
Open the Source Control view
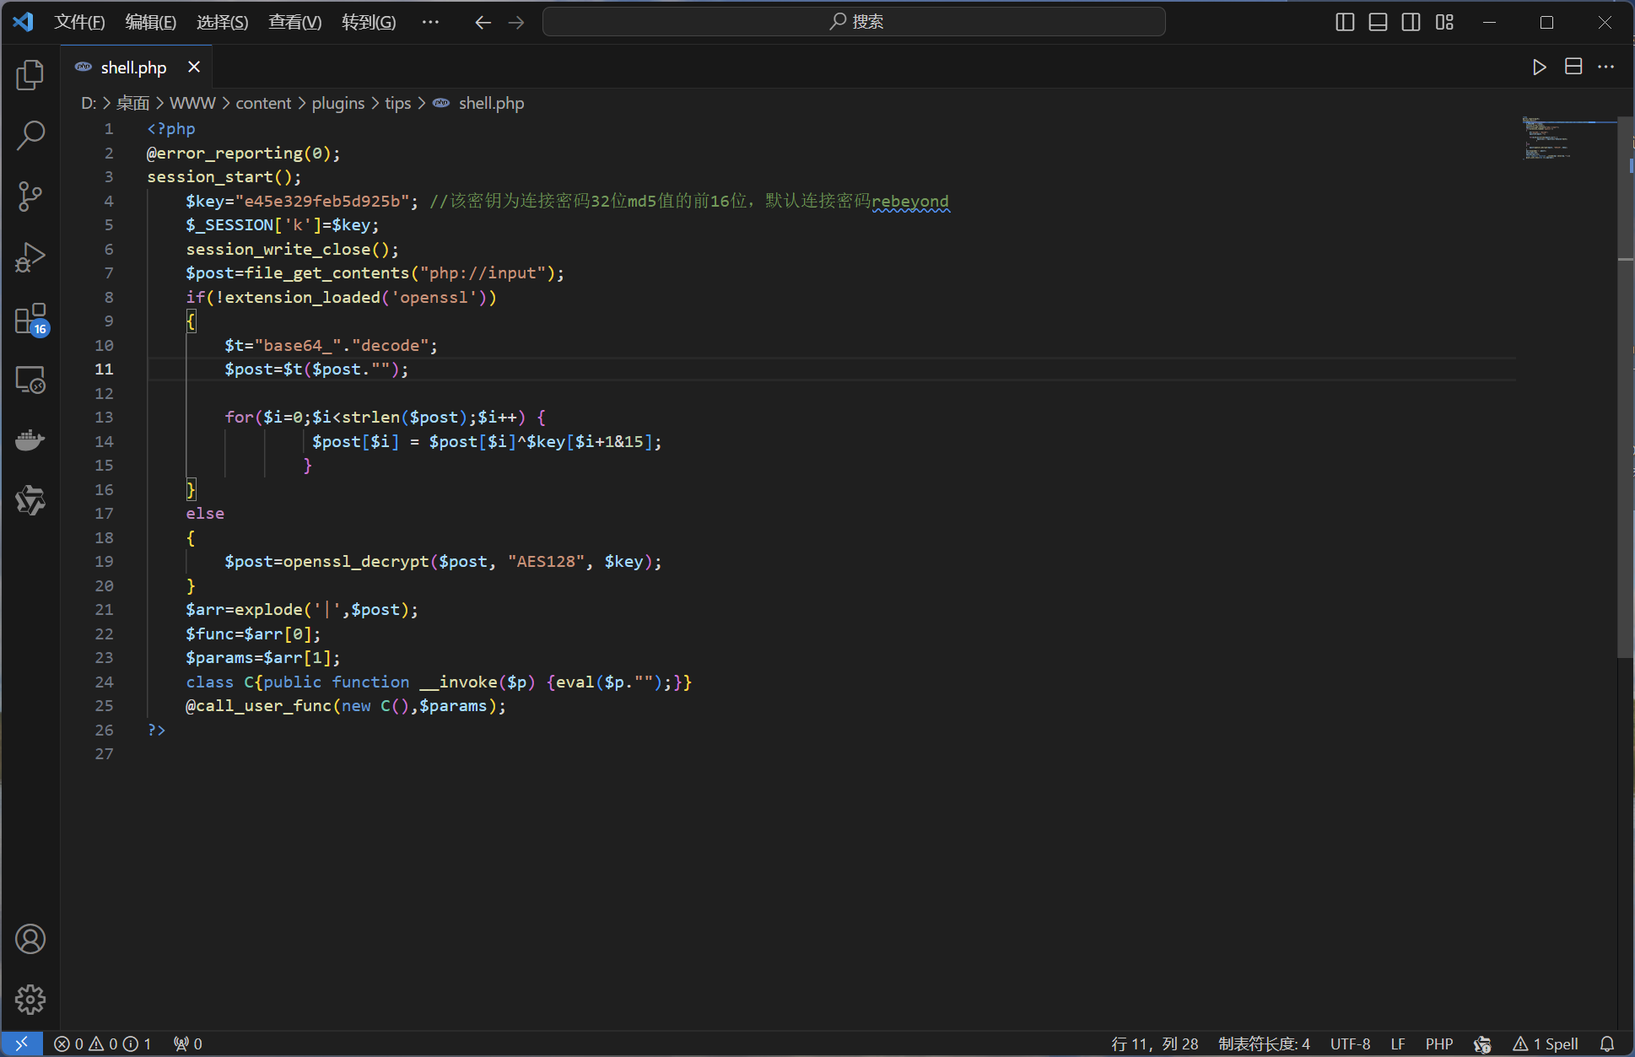click(30, 196)
